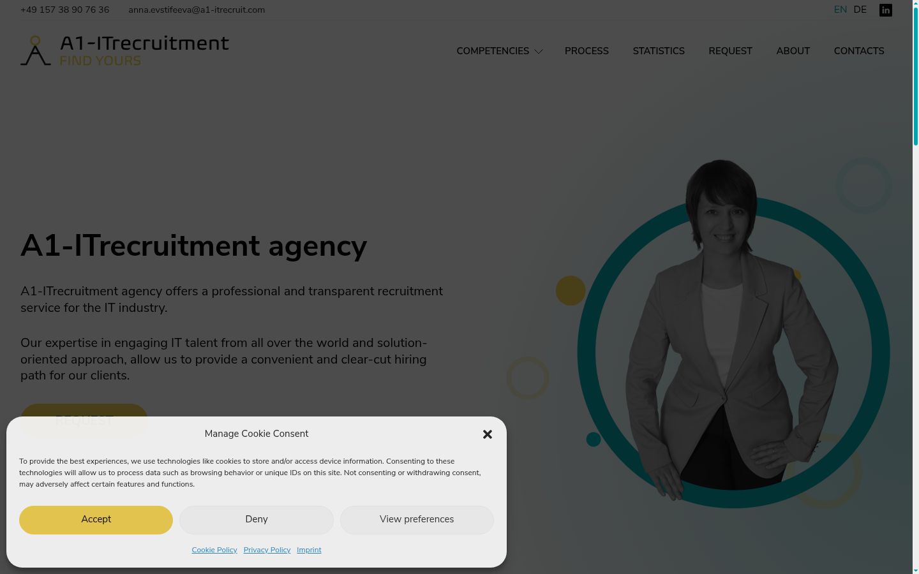Accept cookies
Viewport: 919px width, 574px height.
pos(96,520)
